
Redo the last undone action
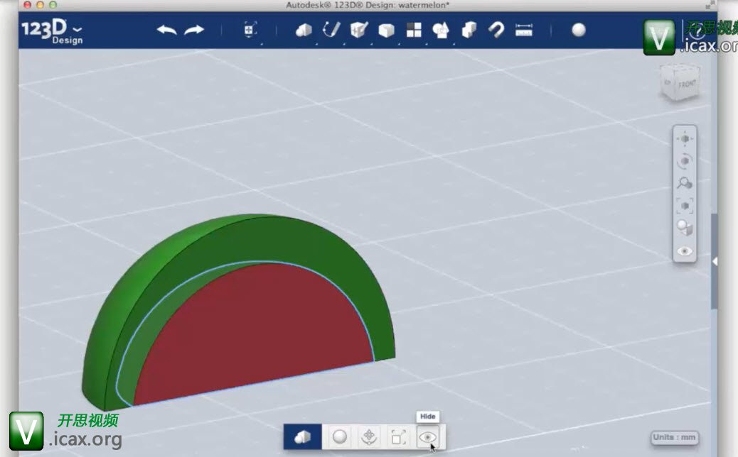tap(194, 30)
